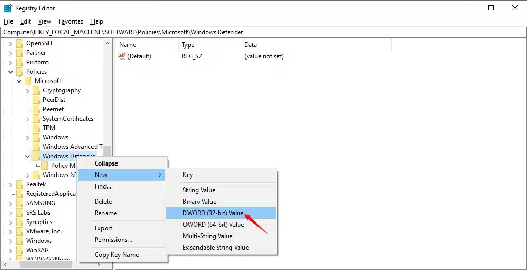This screenshot has height=270, width=527.
Task: Click the Realtek folder icon
Action: coord(20,184)
